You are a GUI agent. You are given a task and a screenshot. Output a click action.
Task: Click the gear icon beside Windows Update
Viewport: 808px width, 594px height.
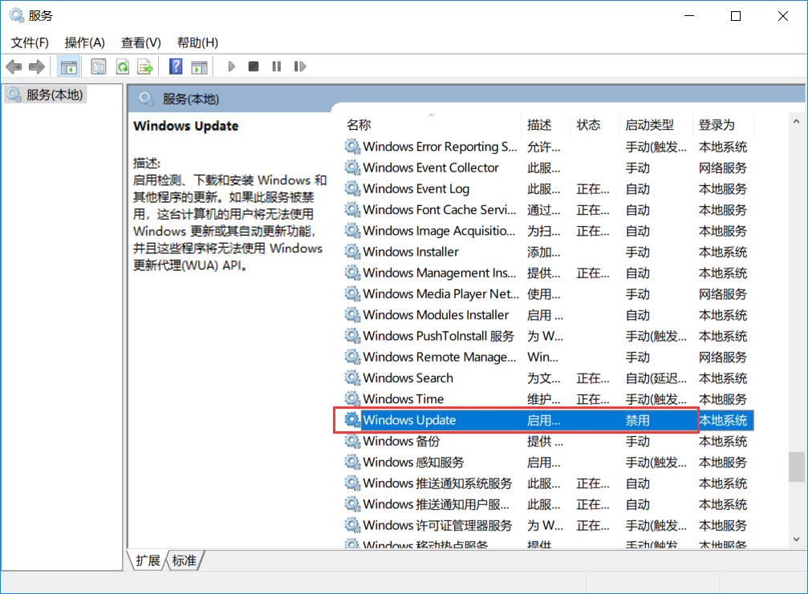coord(352,420)
